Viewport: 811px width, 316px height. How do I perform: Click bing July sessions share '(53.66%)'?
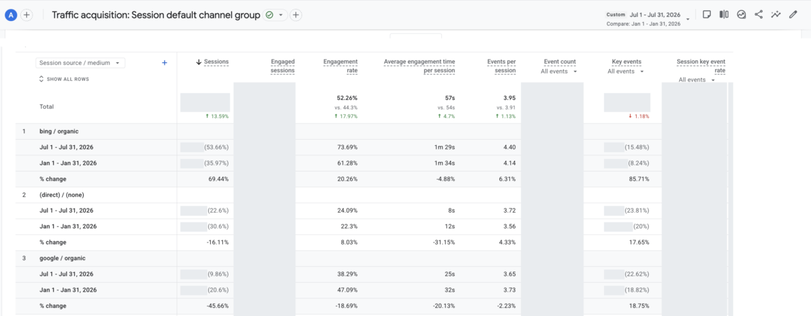click(218, 147)
